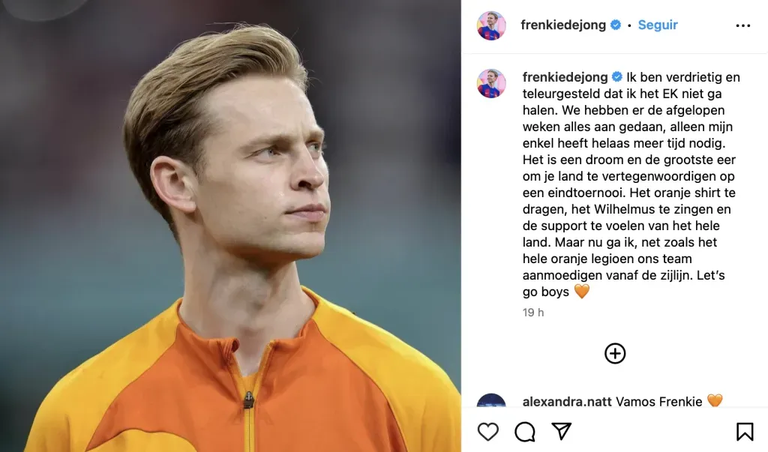Image resolution: width=768 pixels, height=452 pixels.
Task: Like the post with heart icon
Action: (x=488, y=431)
